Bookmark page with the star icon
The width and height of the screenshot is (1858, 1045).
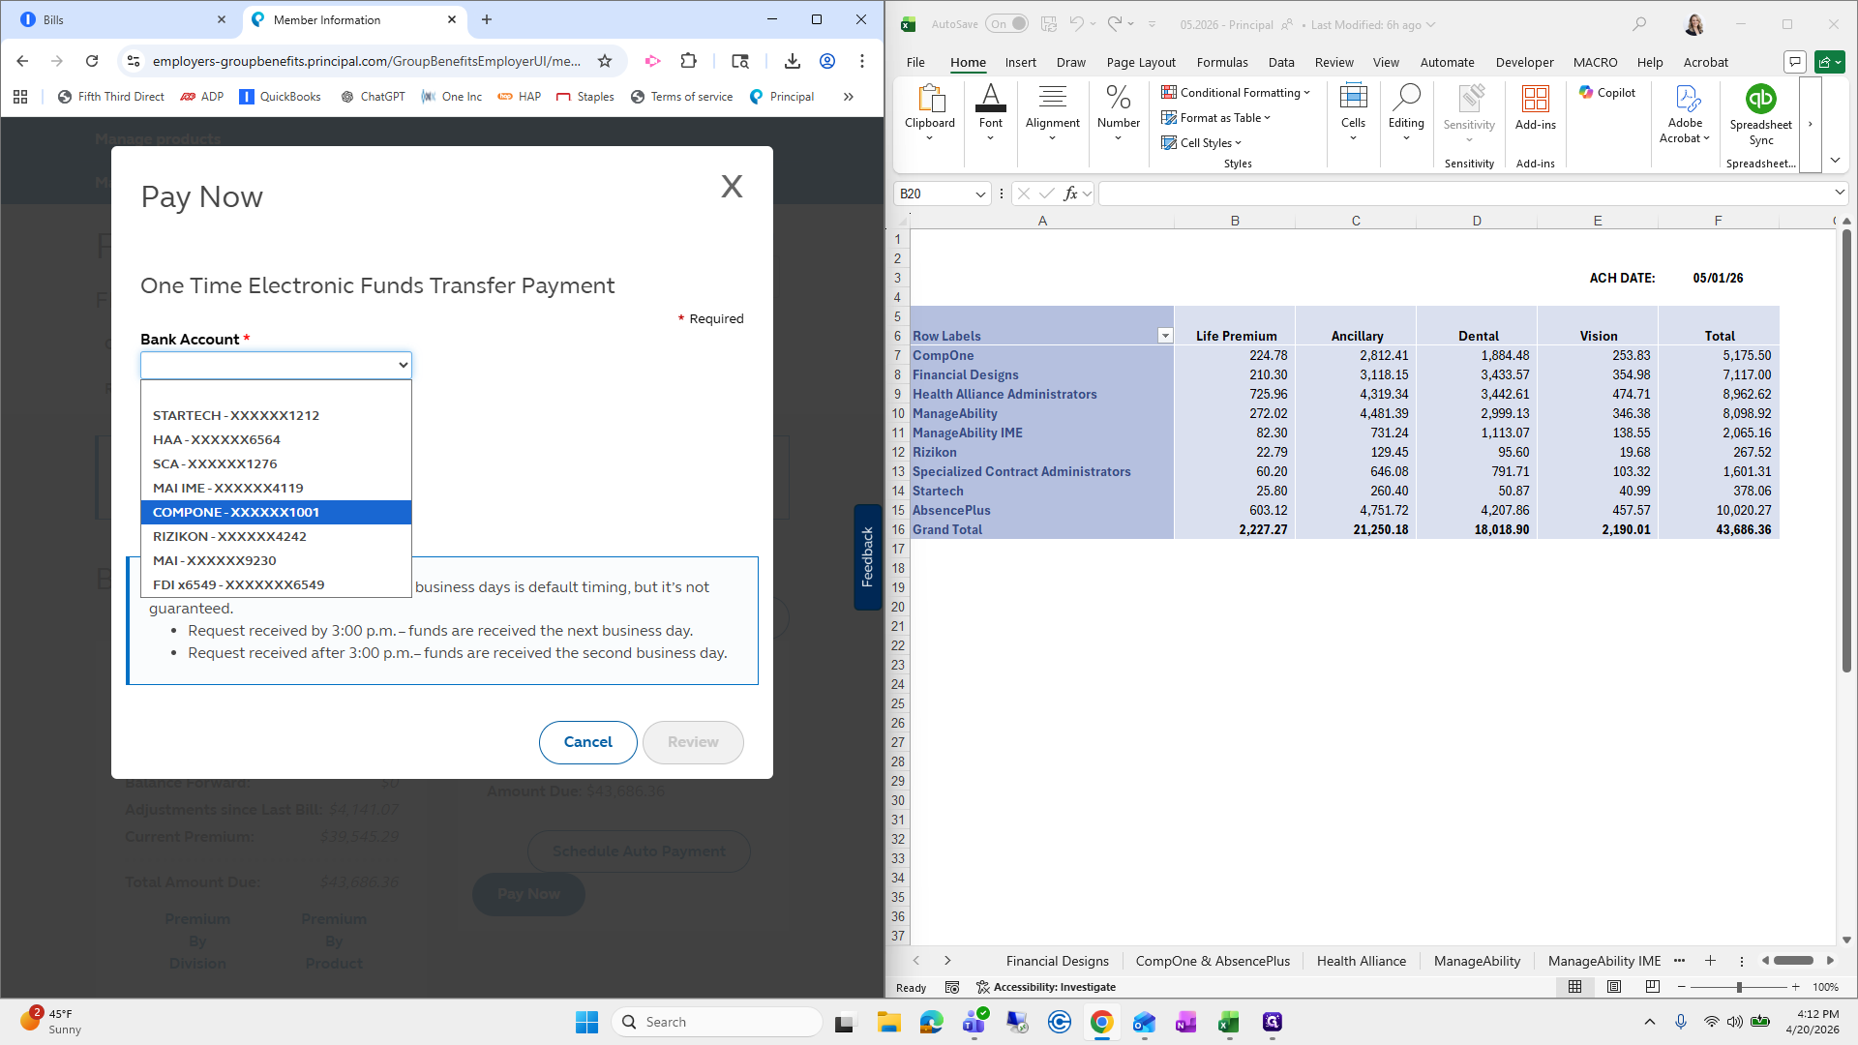[605, 61]
